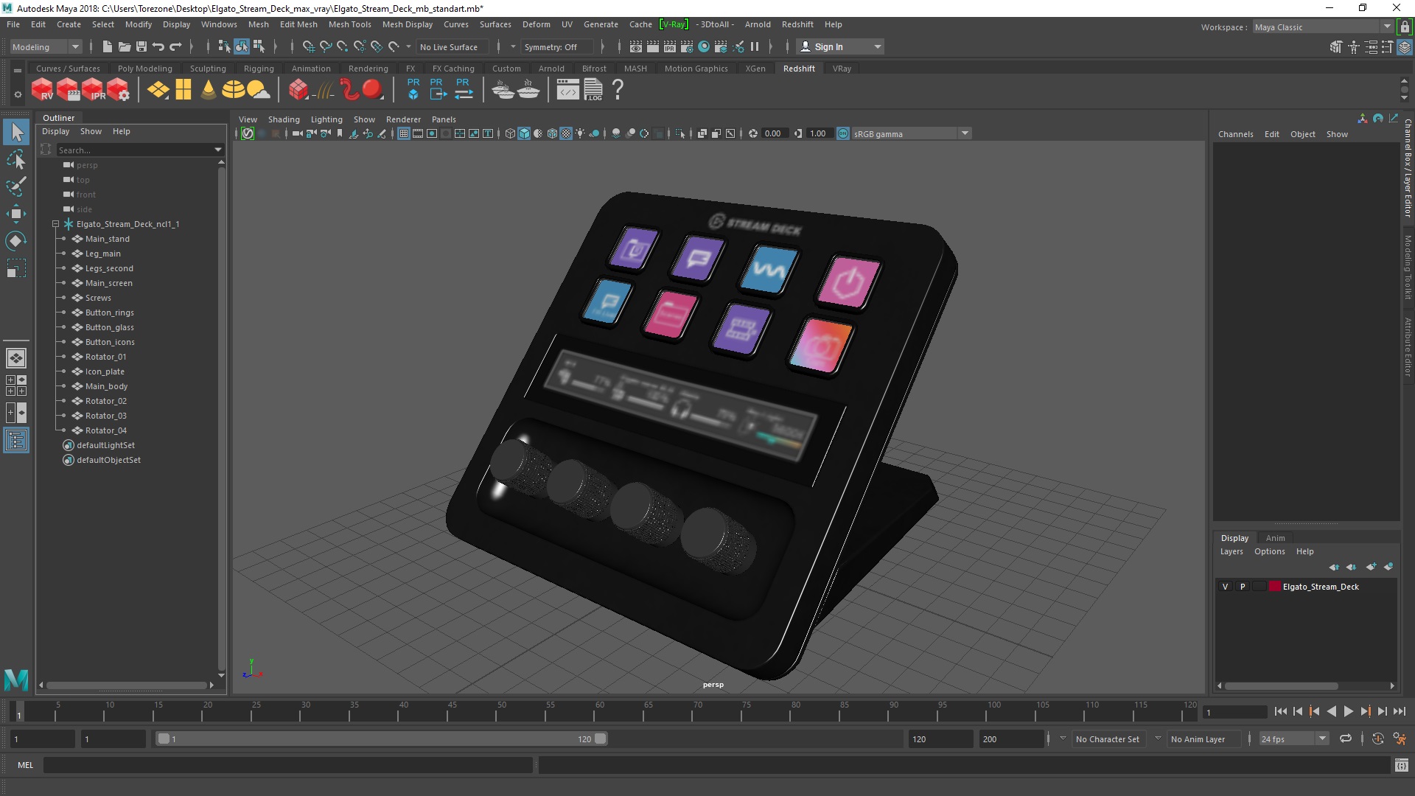This screenshot has width=1415, height=796.
Task: Switch to single perspective pane layout
Action: point(16,358)
